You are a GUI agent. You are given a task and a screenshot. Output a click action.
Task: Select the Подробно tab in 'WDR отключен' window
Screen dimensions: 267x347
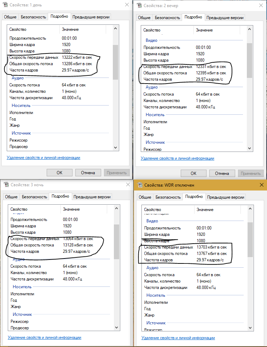[194, 197]
